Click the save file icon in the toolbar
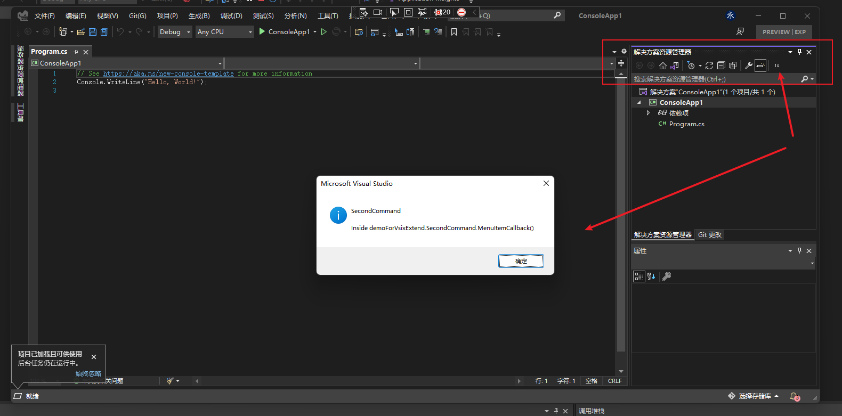The image size is (842, 416). pyautogui.click(x=93, y=32)
